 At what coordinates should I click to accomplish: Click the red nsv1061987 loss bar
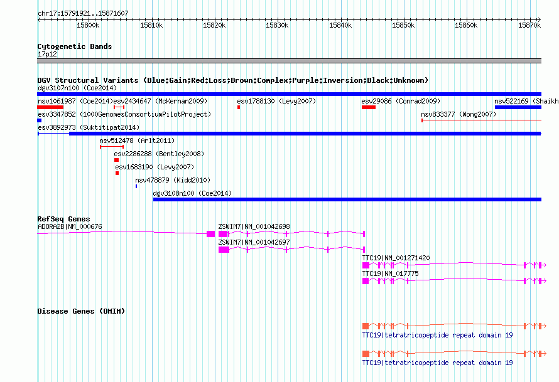(x=50, y=107)
